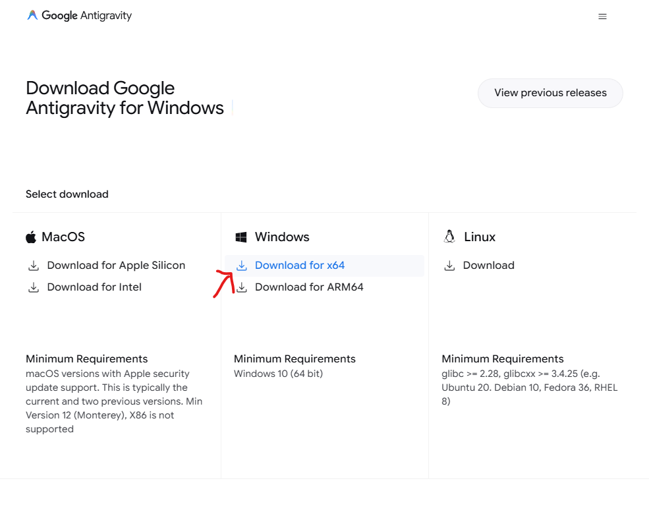Click Minimum Requirements heading under Linux
Image resolution: width=649 pixels, height=514 pixels.
503,358
